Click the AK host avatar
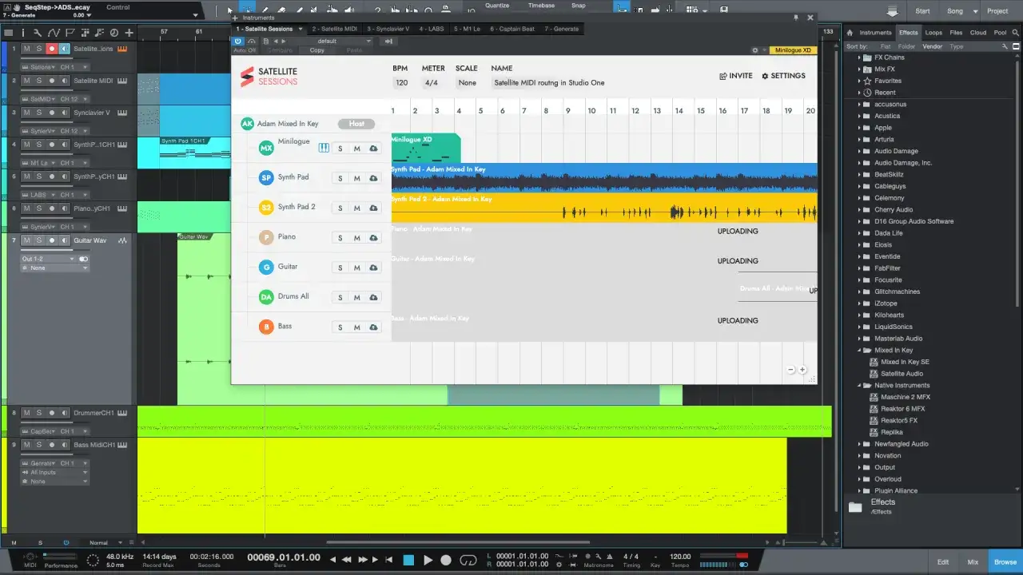 (247, 124)
